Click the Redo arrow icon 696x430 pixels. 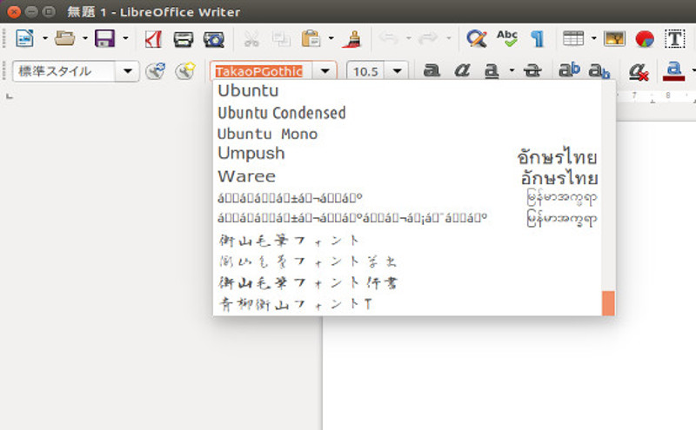click(x=428, y=38)
